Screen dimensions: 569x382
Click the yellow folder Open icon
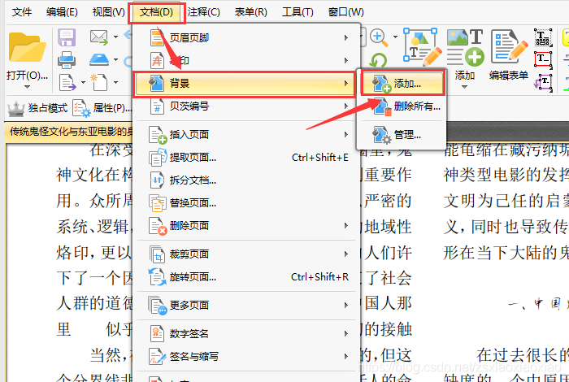click(27, 48)
